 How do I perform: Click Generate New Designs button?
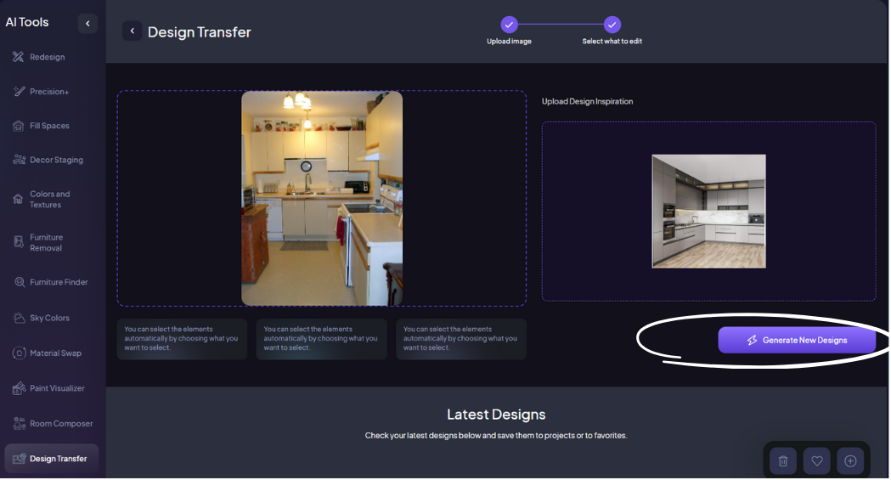(x=797, y=340)
